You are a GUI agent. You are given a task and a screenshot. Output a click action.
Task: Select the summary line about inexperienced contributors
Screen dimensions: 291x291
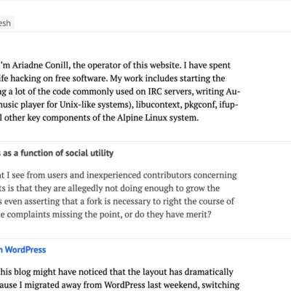(119, 175)
